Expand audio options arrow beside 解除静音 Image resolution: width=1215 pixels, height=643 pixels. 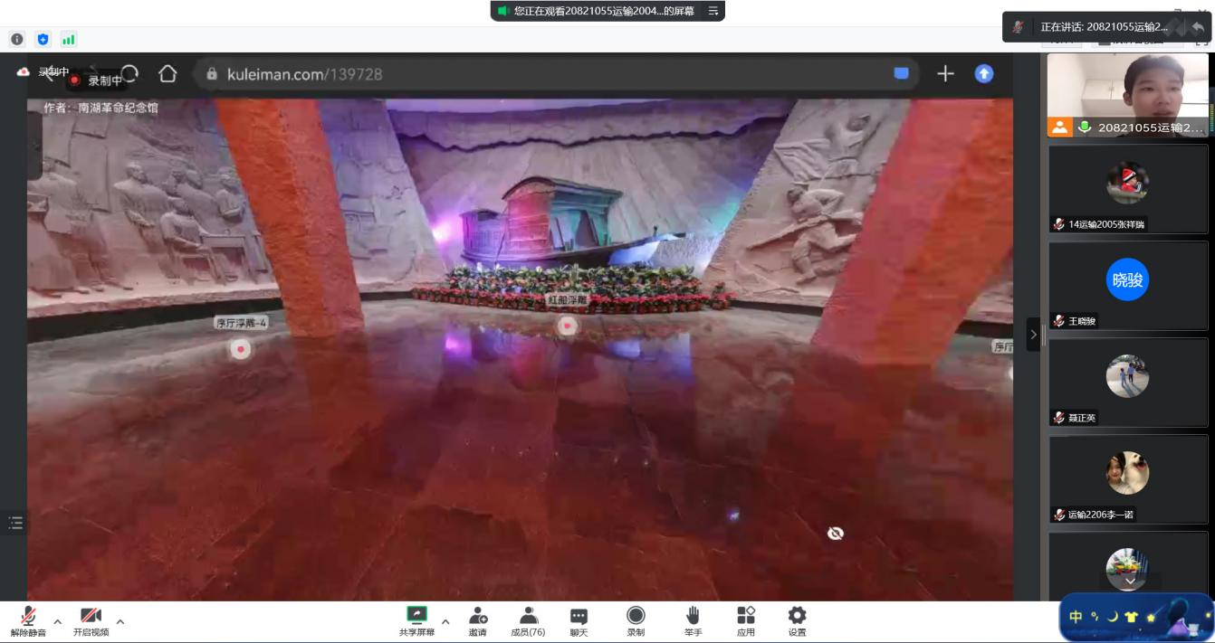click(x=58, y=621)
